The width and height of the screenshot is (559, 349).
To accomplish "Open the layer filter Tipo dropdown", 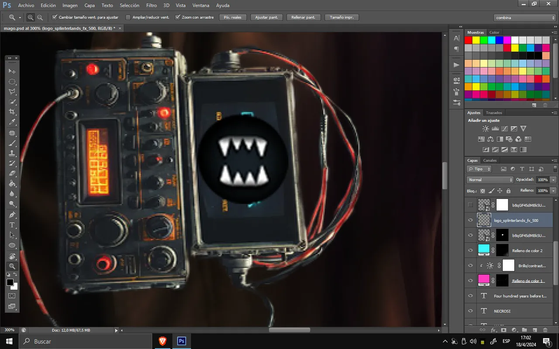I will pos(479,169).
